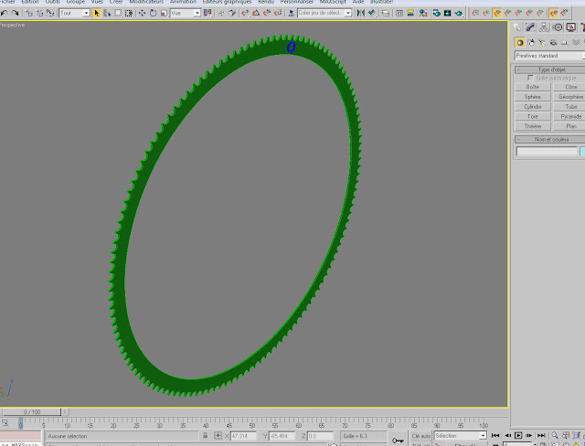Screen dimensions: 585x446
Task: Open Select by Name tool
Action: coord(107,13)
